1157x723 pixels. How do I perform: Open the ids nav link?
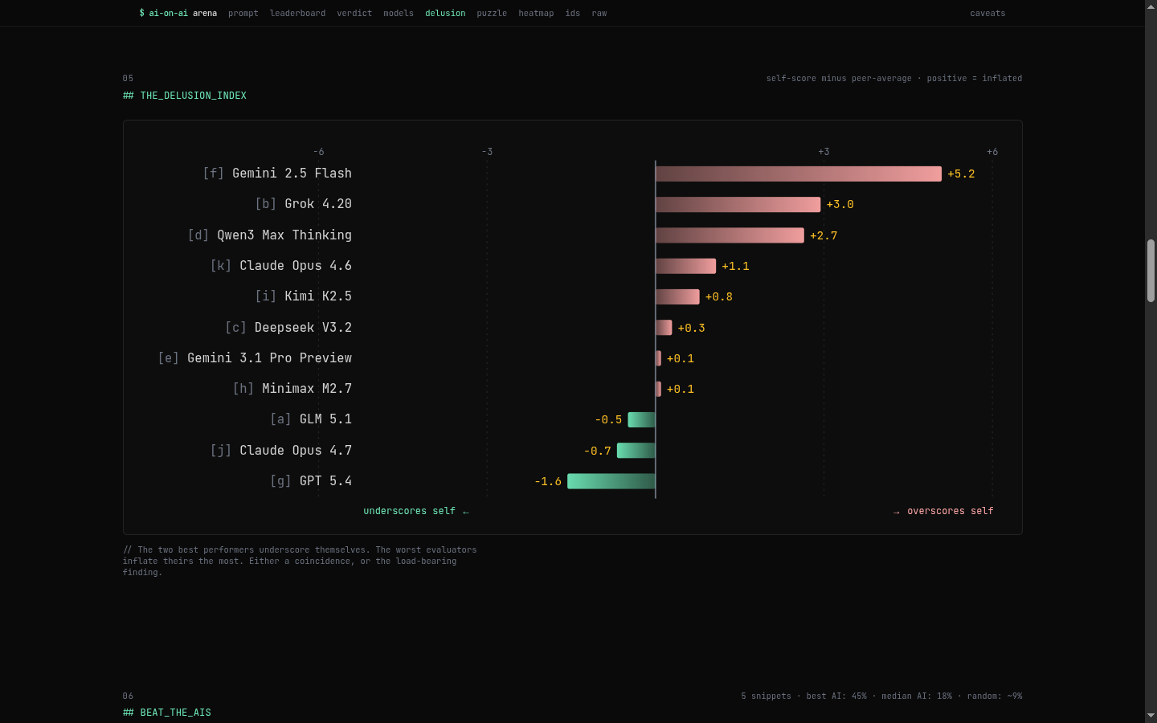click(x=573, y=14)
